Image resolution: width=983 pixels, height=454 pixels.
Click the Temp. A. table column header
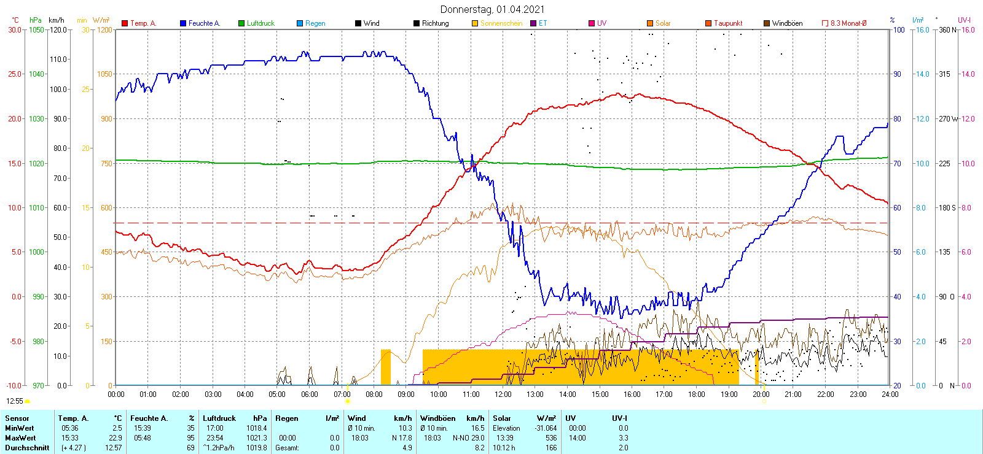[x=73, y=418]
